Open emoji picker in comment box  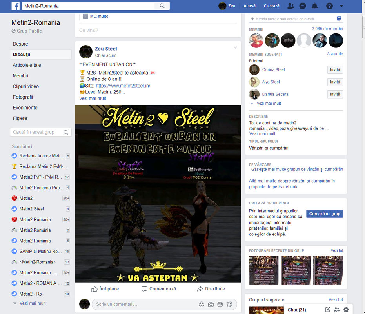(202, 305)
